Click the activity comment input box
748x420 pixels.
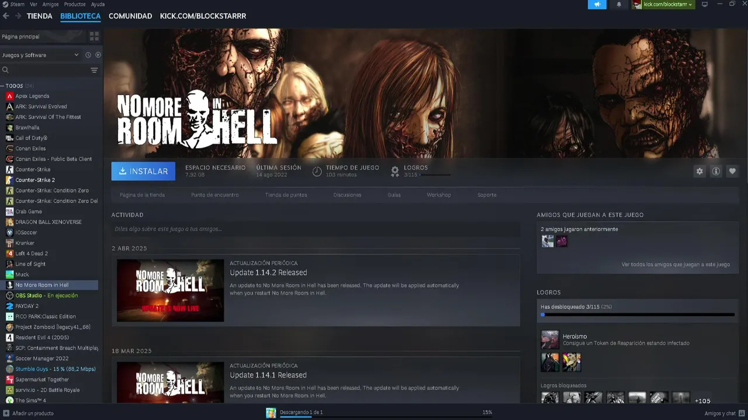[316, 229]
